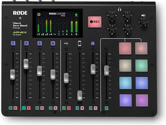
Task: Trigger the top-right pink sound pad
Action: (x=141, y=48)
